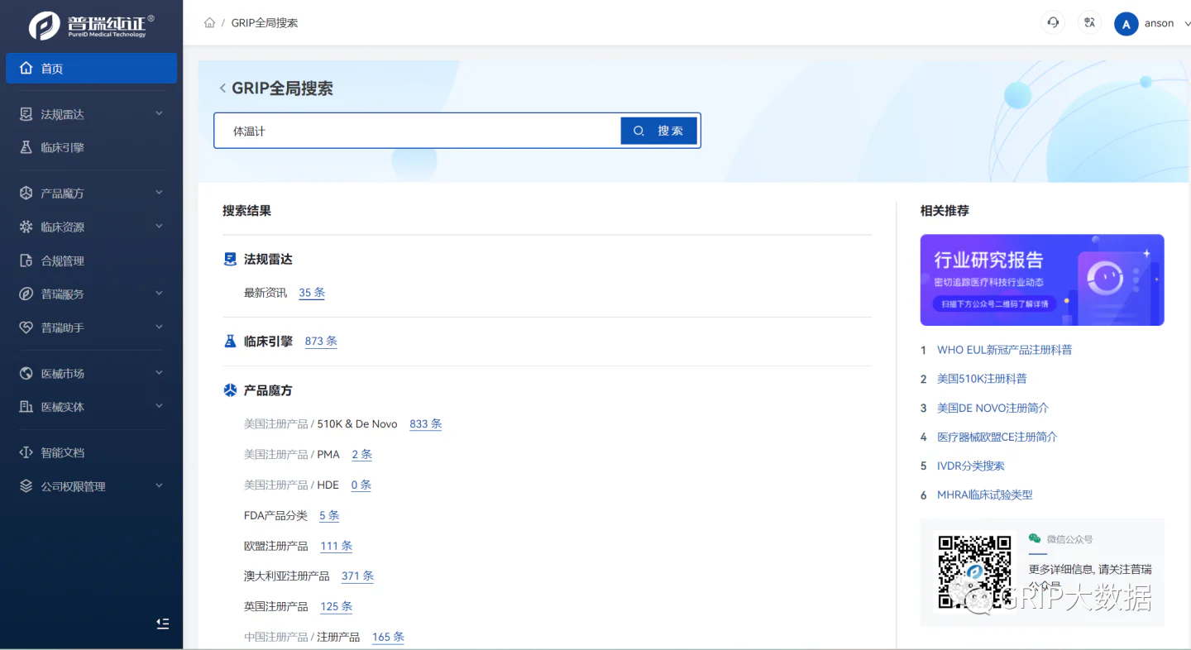Image resolution: width=1191 pixels, height=650 pixels.
Task: Open 美国DE NOVO注册简介 recommendation
Action: [992, 408]
